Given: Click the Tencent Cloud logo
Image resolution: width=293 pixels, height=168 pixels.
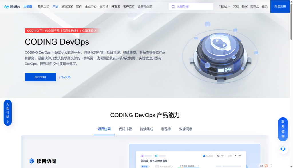Looking at the screenshot, I should click(x=12, y=7).
